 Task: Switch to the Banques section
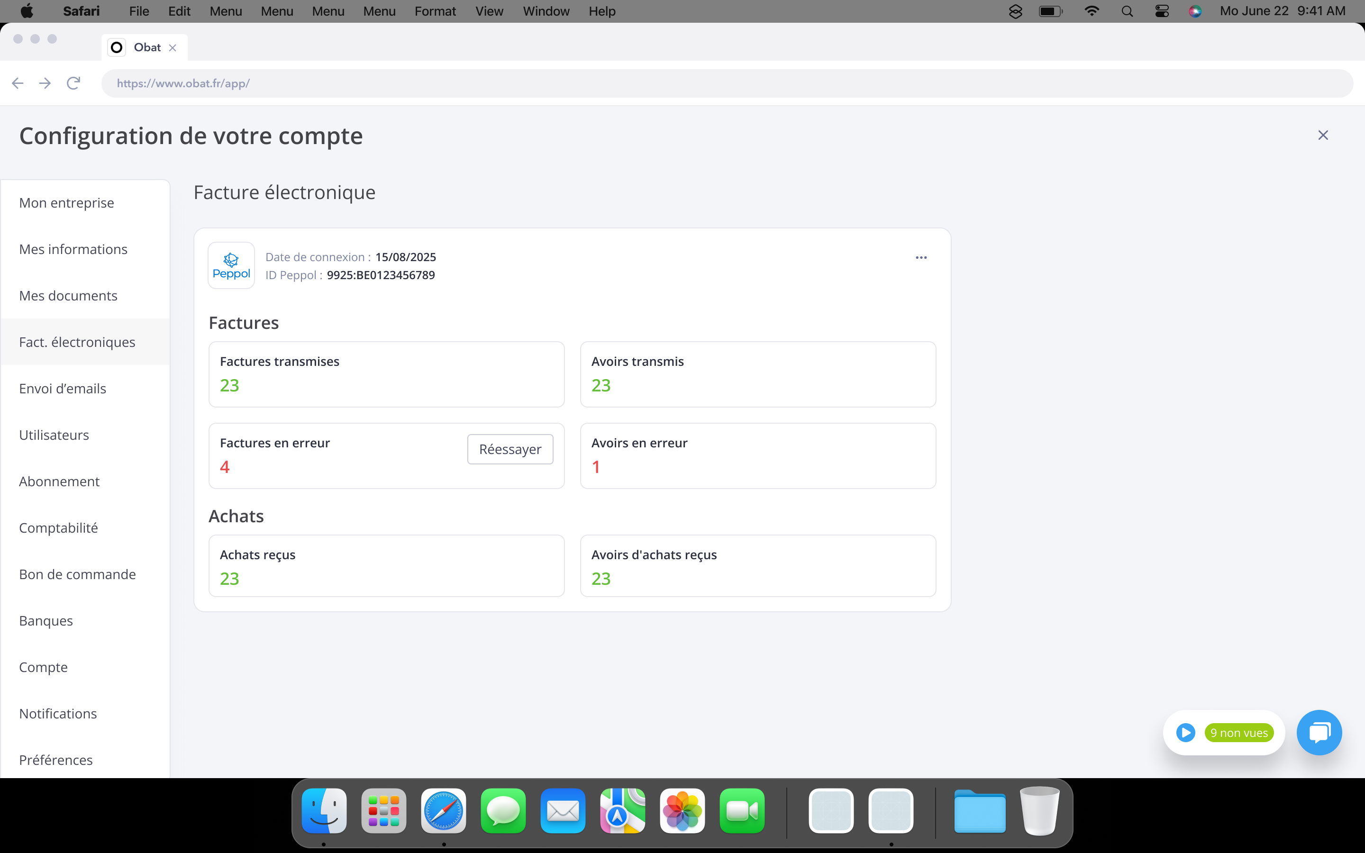pos(46,621)
